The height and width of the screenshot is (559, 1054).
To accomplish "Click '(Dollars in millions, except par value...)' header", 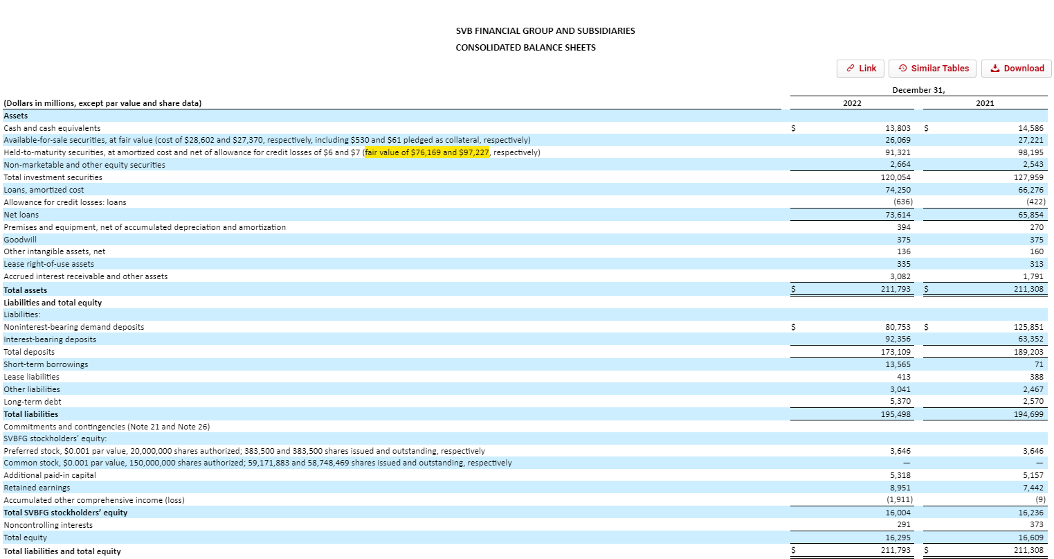I will point(102,103).
